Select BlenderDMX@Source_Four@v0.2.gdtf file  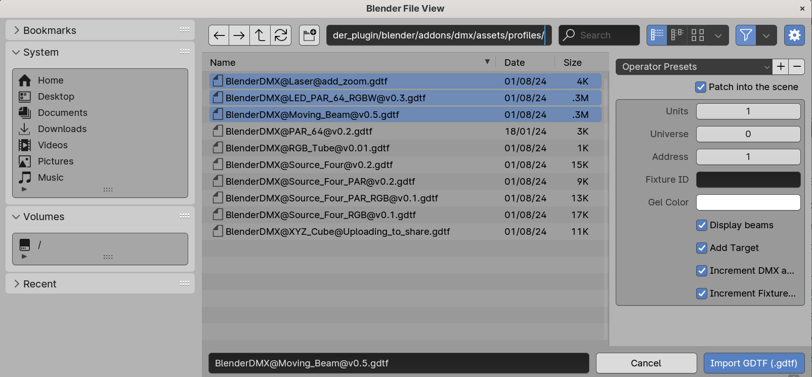(x=405, y=164)
